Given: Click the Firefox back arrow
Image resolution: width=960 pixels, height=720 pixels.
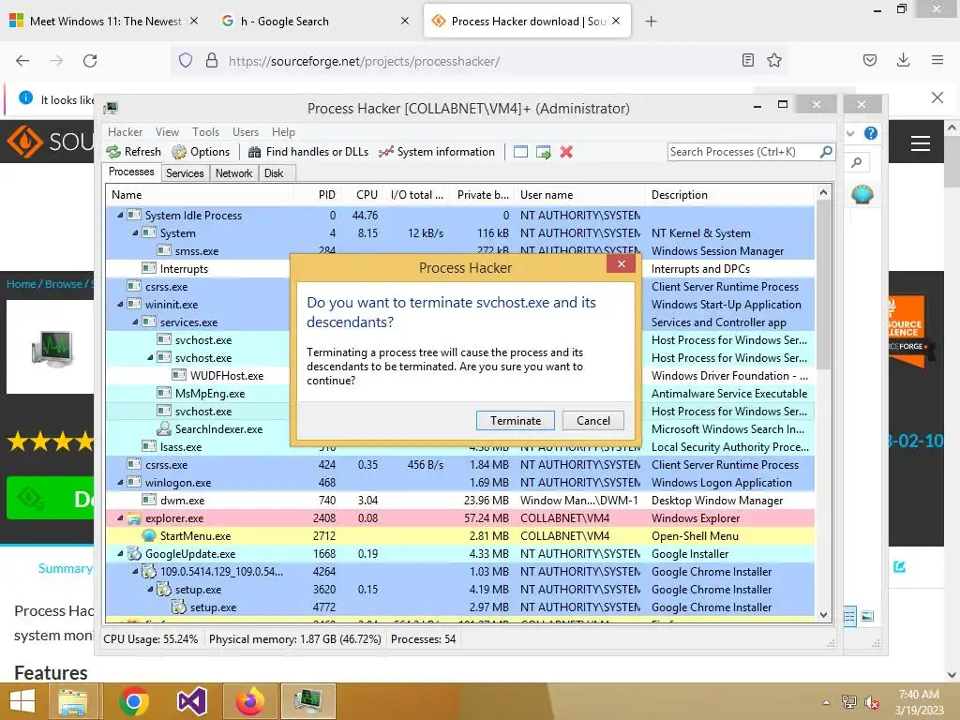Looking at the screenshot, I should 22,61.
